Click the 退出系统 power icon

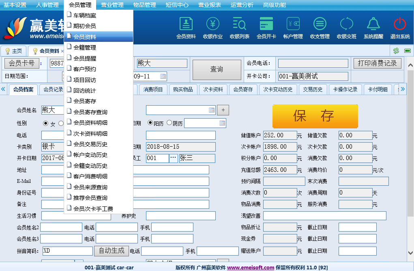click(x=400, y=27)
